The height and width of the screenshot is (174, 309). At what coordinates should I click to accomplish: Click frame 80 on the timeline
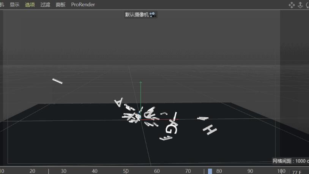(219, 171)
